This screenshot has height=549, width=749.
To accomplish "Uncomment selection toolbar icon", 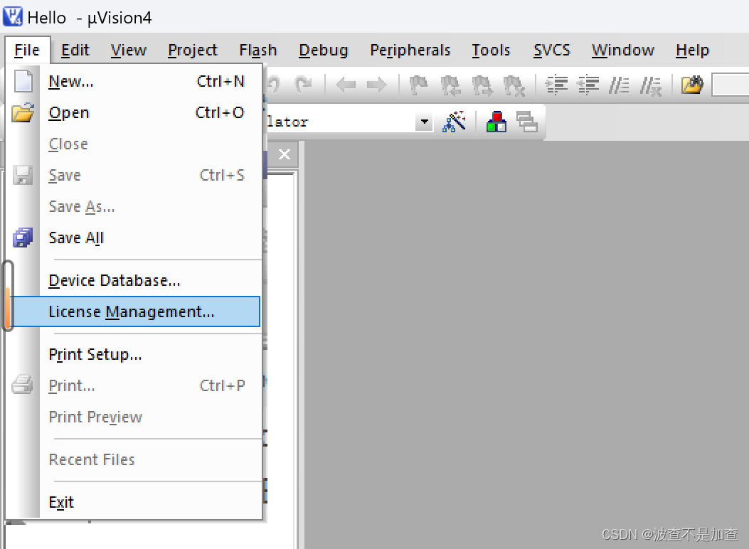I will [651, 86].
